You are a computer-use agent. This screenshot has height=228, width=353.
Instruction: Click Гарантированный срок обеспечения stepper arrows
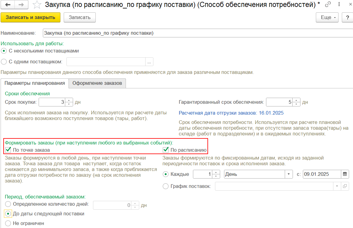[x=296, y=102]
